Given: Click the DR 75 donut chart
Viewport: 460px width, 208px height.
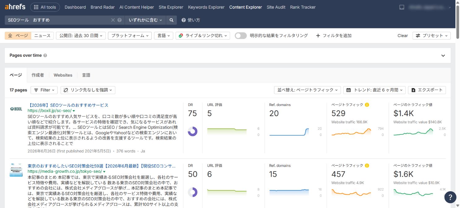Looking at the screenshot, I should click(192, 131).
